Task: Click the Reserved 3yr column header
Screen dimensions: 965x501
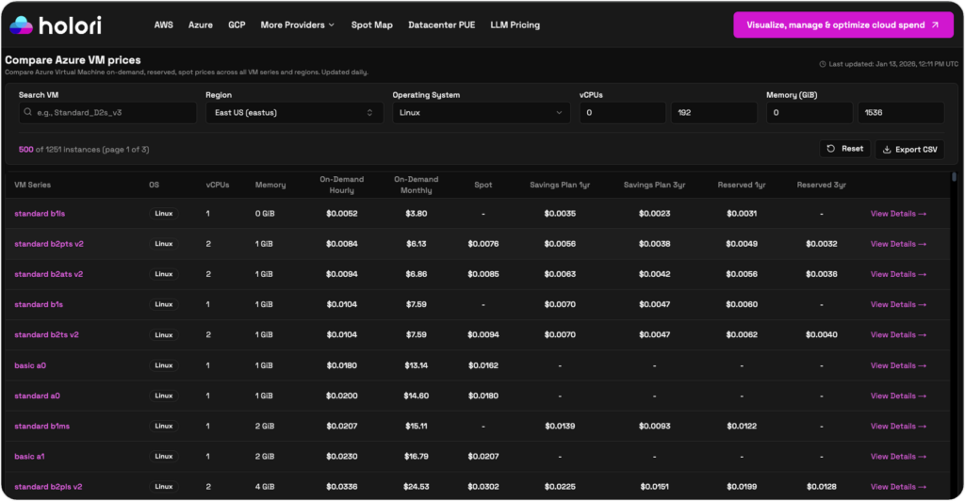Action: click(x=822, y=185)
